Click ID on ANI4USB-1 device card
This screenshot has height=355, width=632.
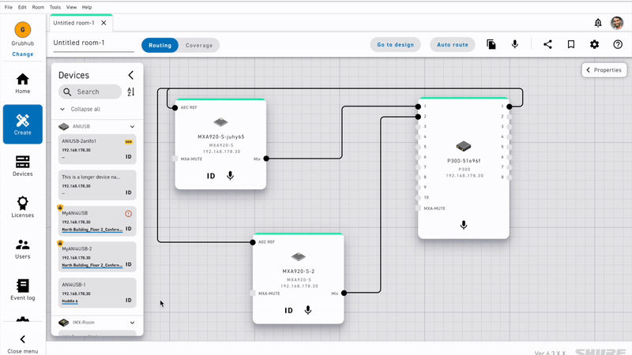coord(129,301)
